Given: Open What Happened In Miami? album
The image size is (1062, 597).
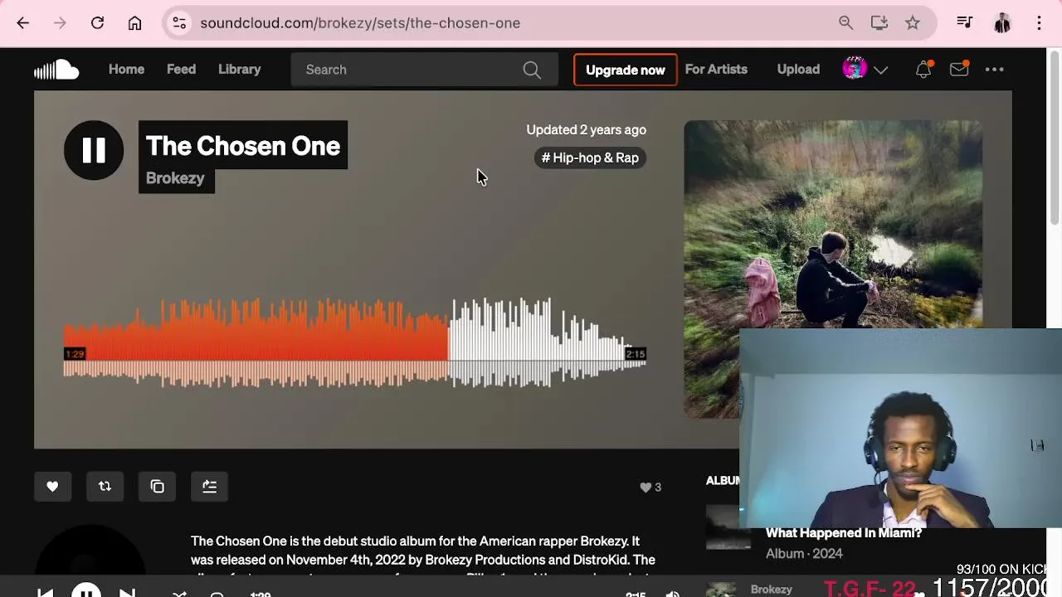Looking at the screenshot, I should click(844, 533).
